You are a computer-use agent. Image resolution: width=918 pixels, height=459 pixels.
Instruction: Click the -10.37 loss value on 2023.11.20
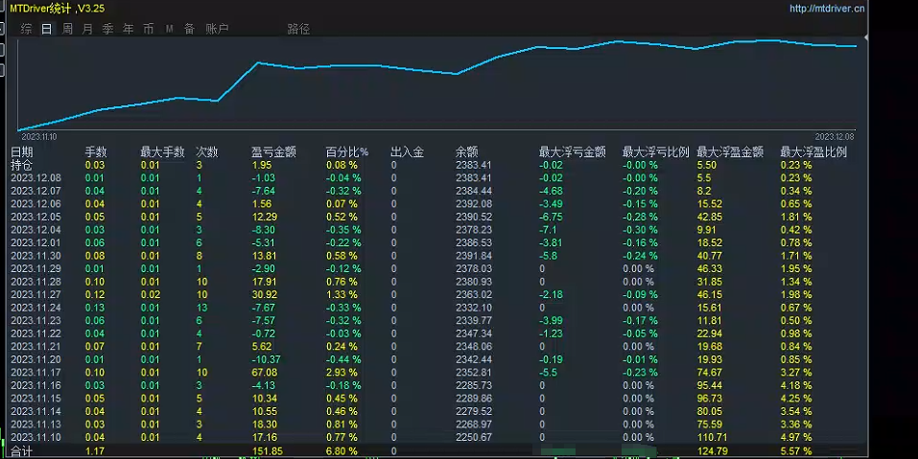[x=267, y=359]
